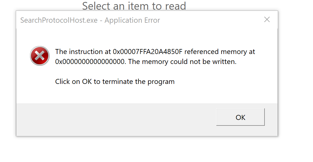The height and width of the screenshot is (162, 313).
Task: Click the 'Select an item to read' heading
Action: tap(134, 6)
